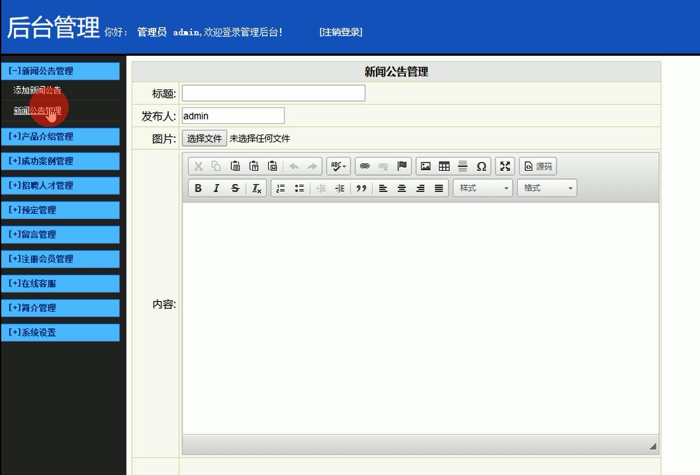Toggle italic formatting
Viewport: 700px width, 475px height.
pos(217,189)
